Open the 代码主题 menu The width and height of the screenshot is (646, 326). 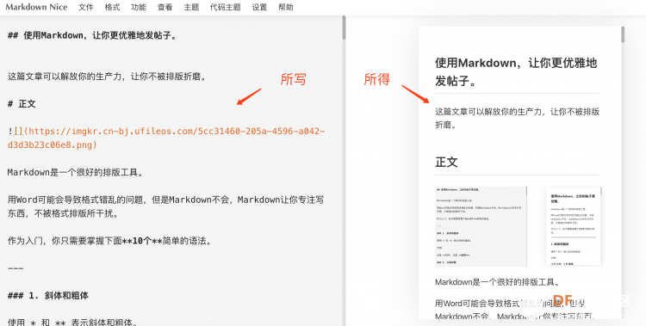click(x=226, y=8)
